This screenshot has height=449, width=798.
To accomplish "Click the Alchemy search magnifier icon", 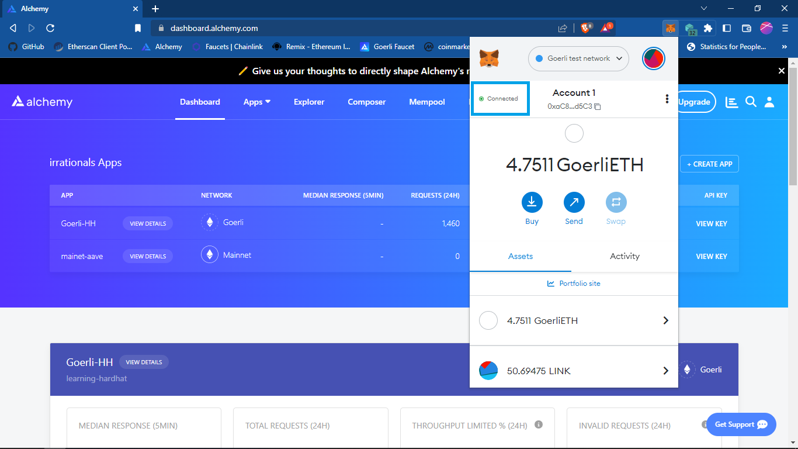I will [751, 102].
